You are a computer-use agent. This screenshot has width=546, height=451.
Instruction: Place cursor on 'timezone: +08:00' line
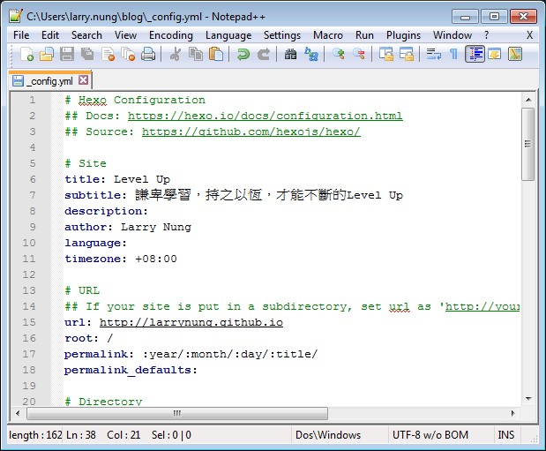(121, 259)
